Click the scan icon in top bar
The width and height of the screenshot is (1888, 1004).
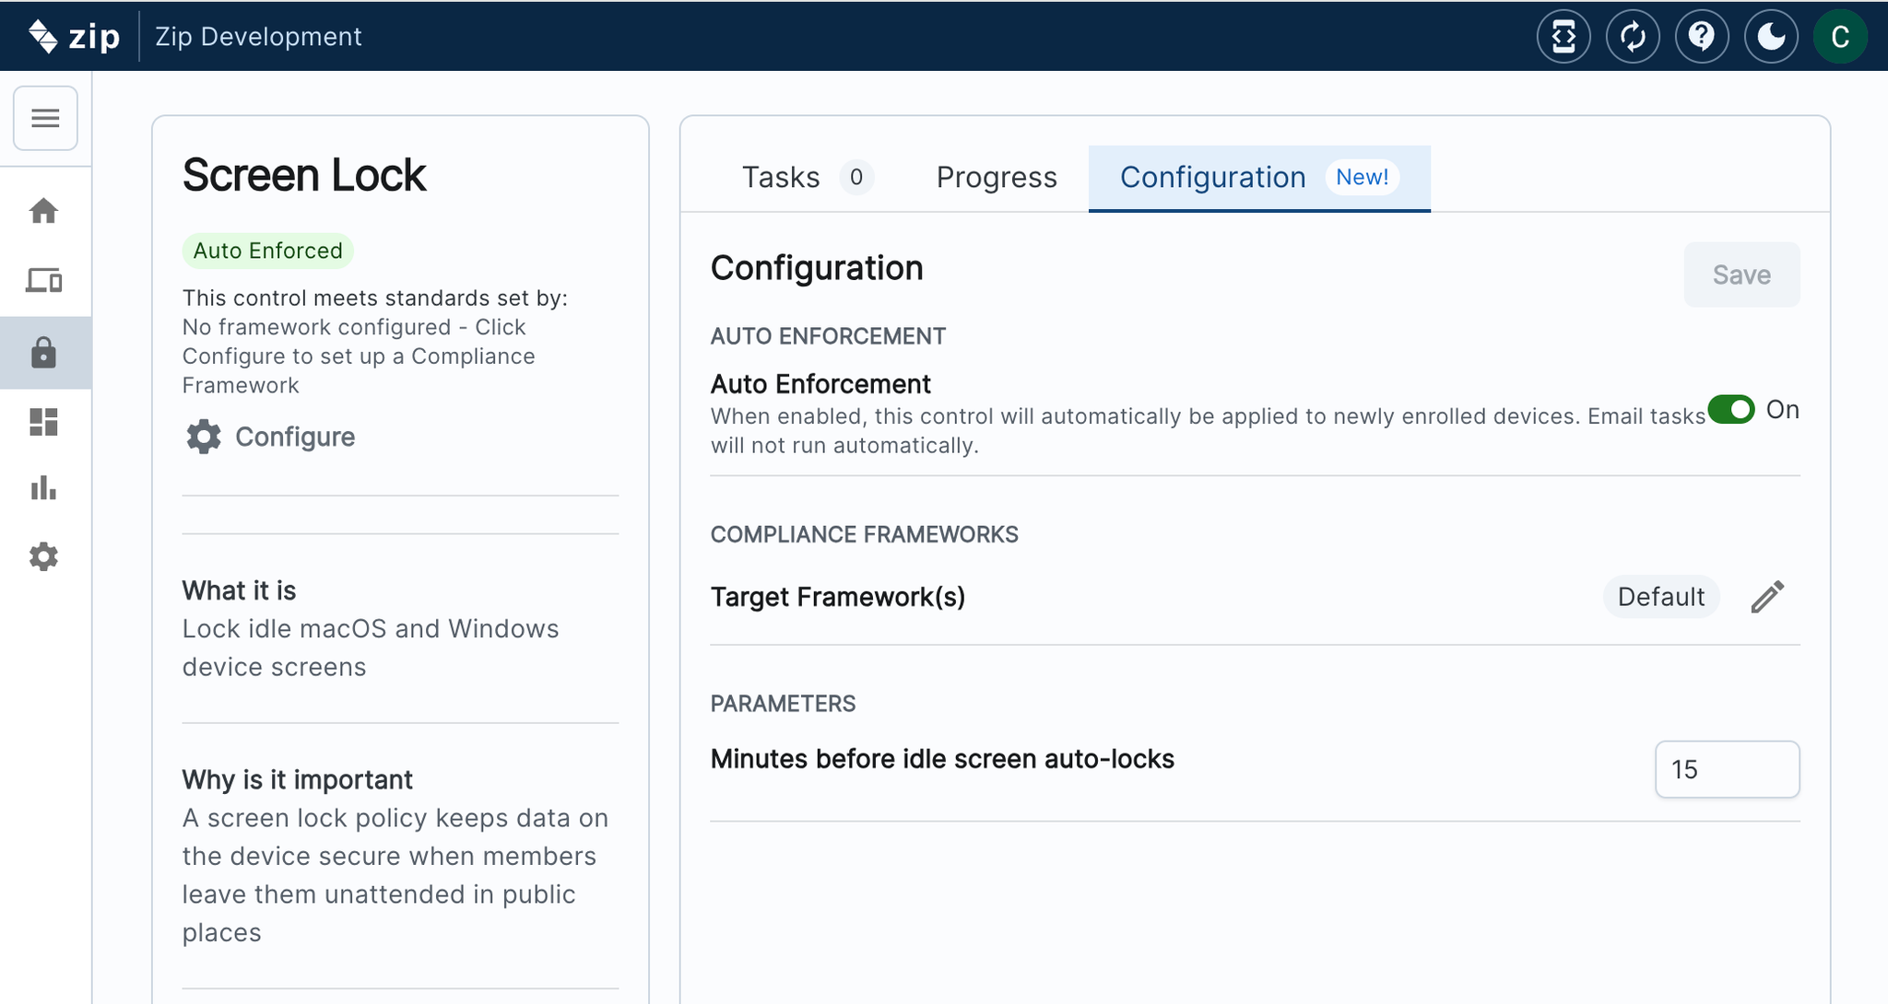[1563, 37]
